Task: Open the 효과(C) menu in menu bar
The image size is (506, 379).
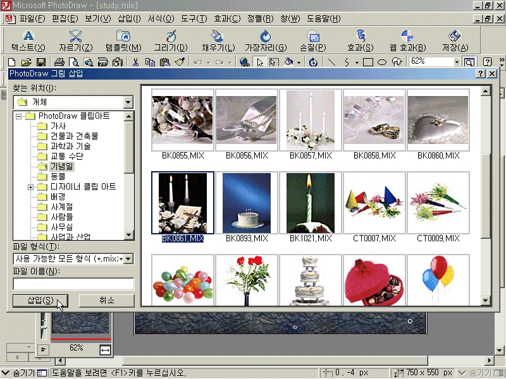Action: 226,18
